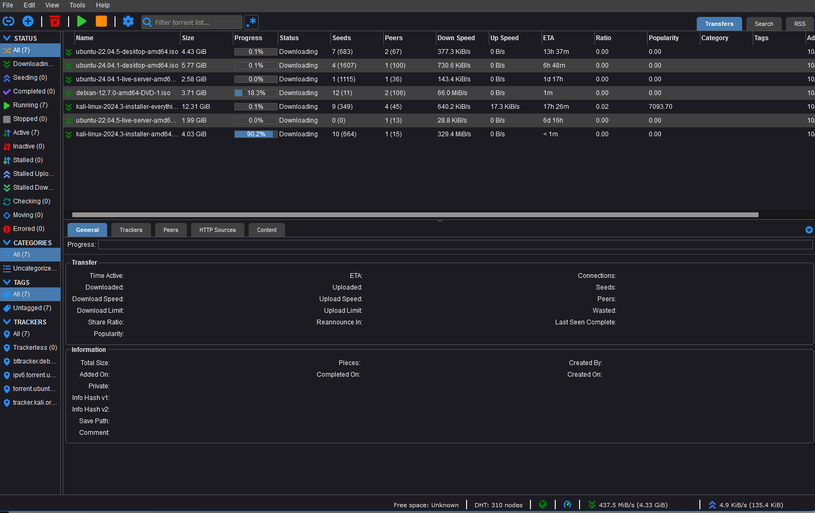Viewport: 815px width, 513px height.
Task: Collapse the TAGS sidebar section
Action: [7, 282]
